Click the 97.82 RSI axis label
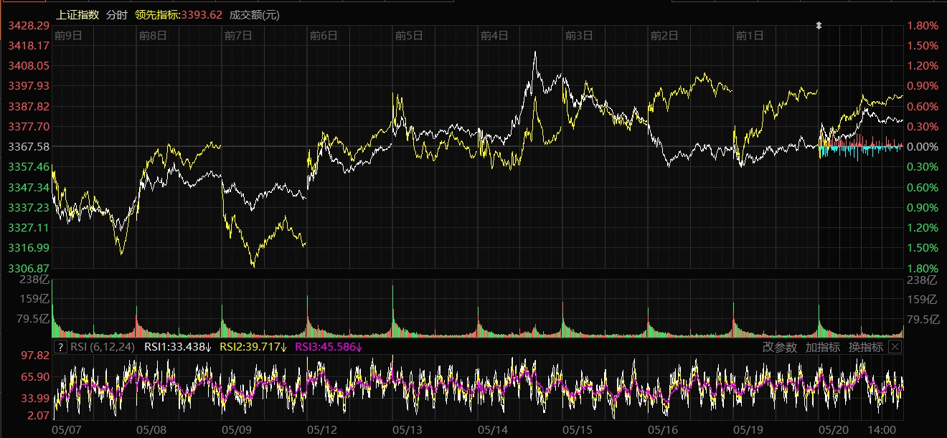The image size is (947, 438). [35, 356]
